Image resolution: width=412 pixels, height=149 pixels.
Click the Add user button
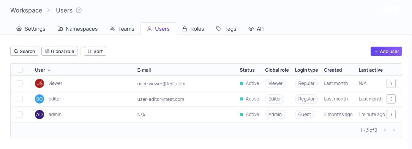(x=386, y=51)
